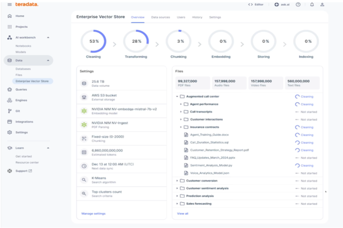
Task: Collapse the AI workbench section
Action: click(x=48, y=37)
